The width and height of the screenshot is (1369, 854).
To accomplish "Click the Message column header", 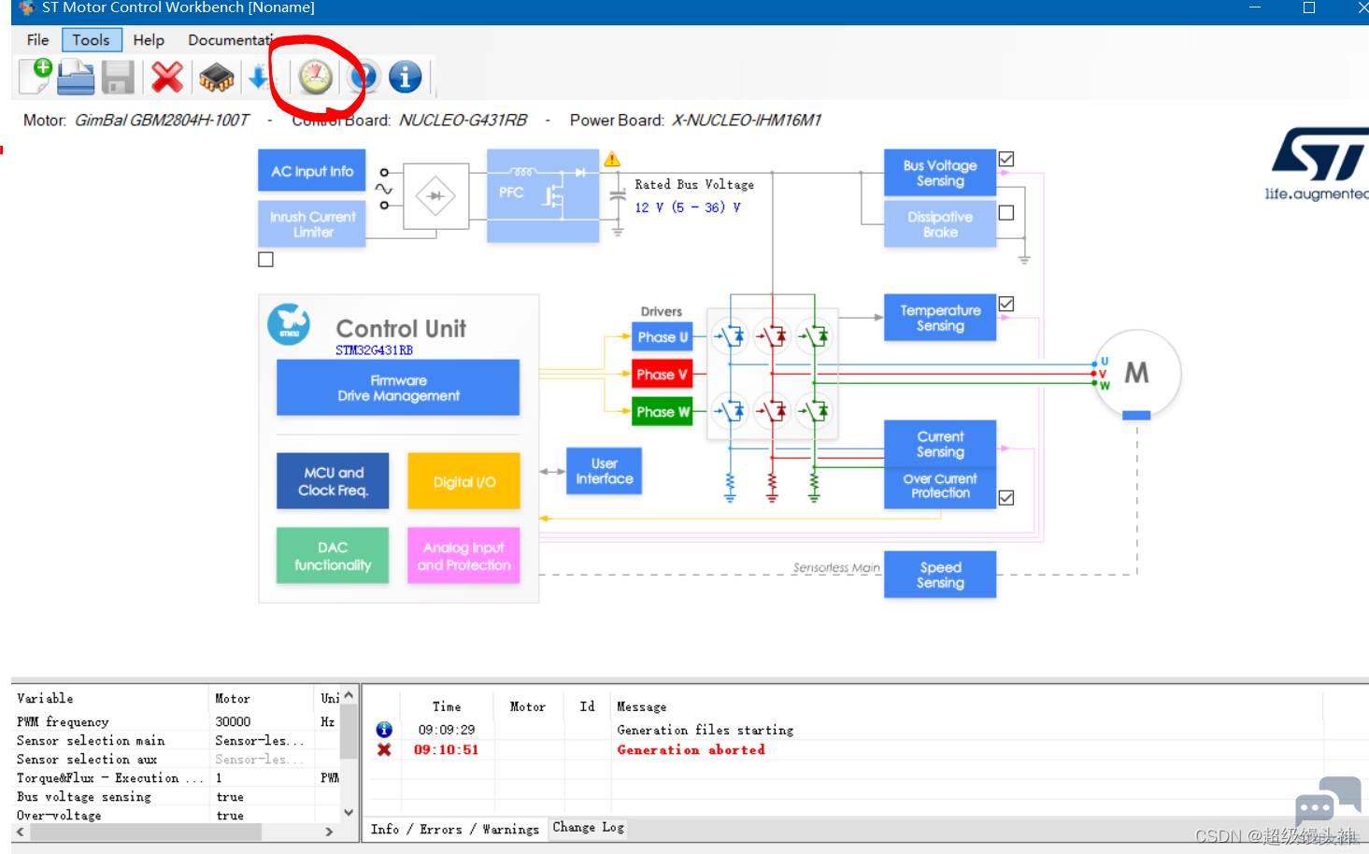I will pyautogui.click(x=642, y=706).
